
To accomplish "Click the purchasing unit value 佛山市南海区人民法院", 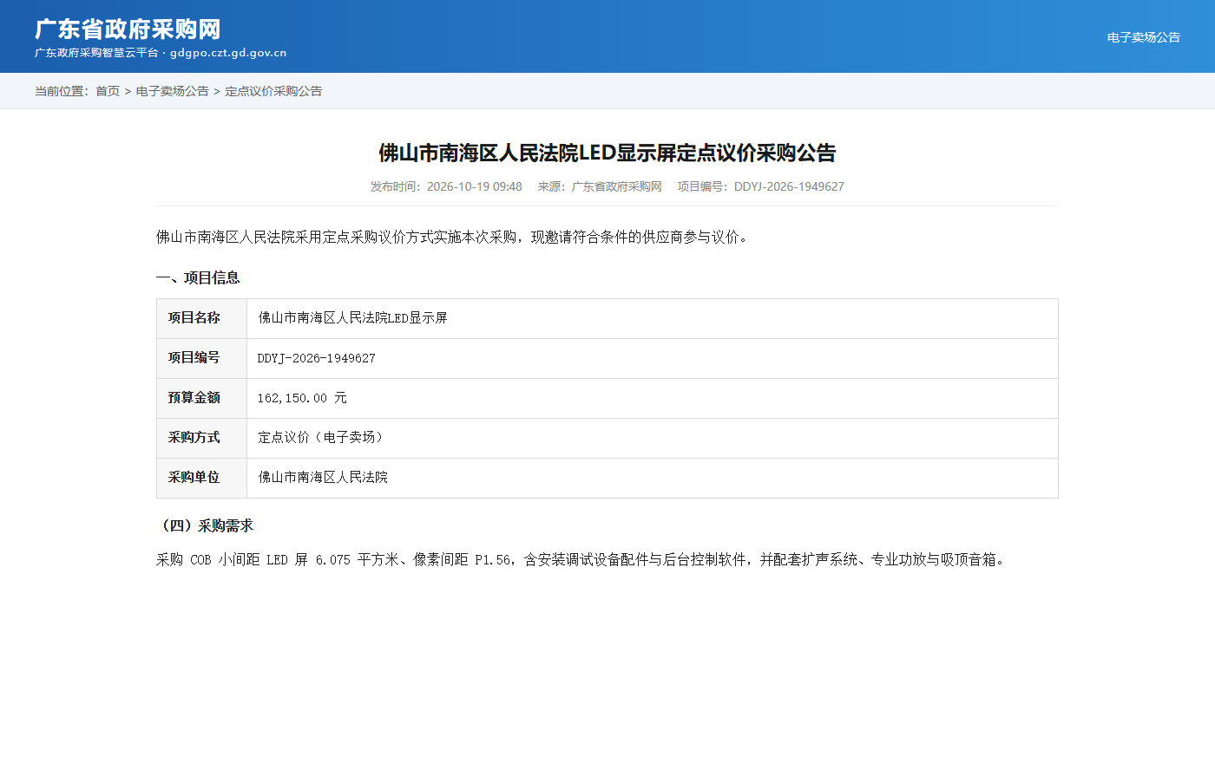I will pos(323,478).
